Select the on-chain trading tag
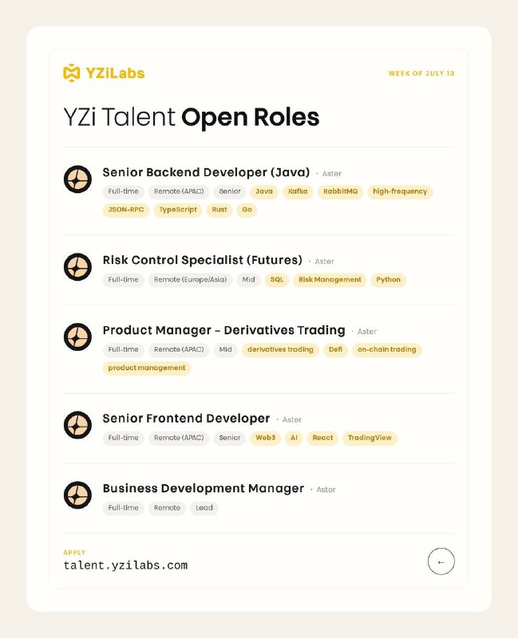The image size is (518, 638). 386,350
